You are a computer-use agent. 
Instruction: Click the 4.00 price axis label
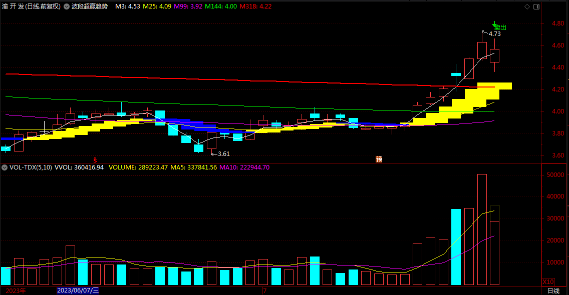558,111
